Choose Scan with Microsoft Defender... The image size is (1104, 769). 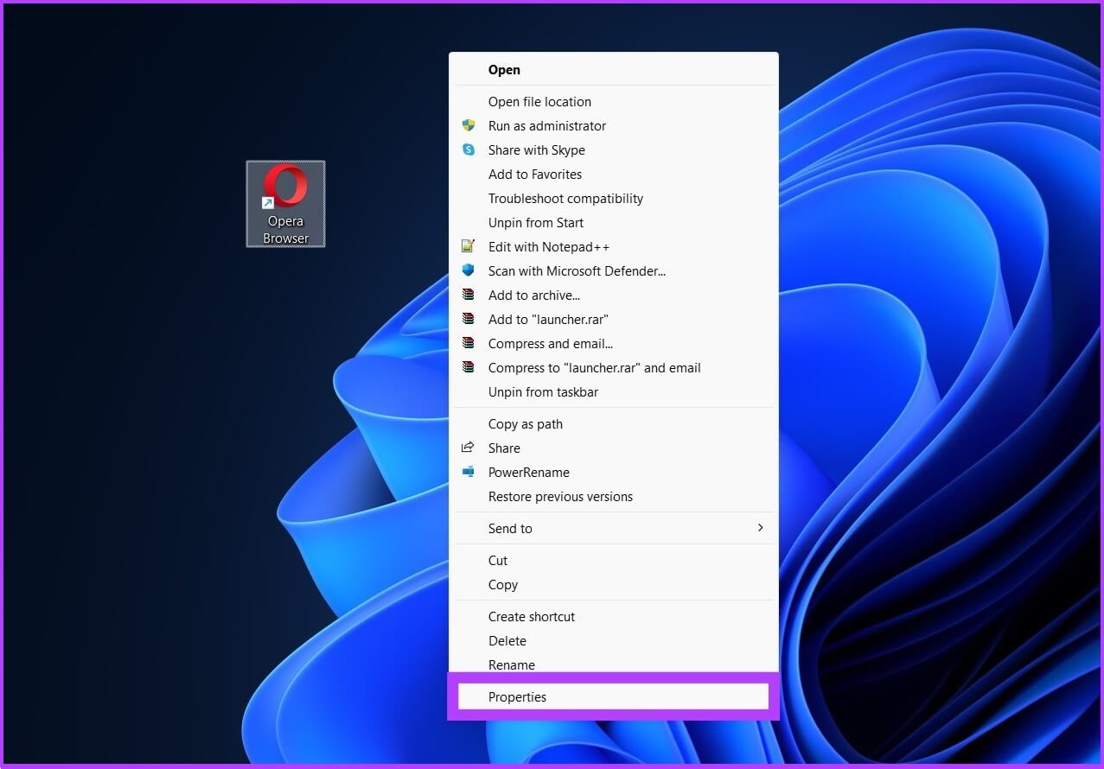point(614,270)
